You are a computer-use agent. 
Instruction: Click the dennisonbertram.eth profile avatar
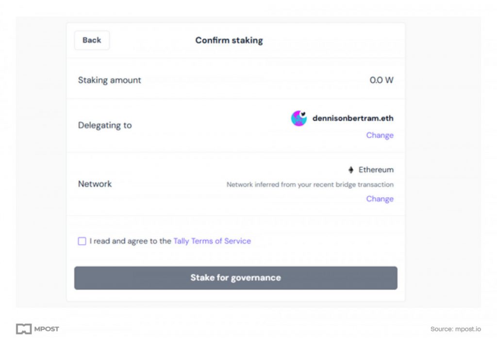(x=299, y=118)
